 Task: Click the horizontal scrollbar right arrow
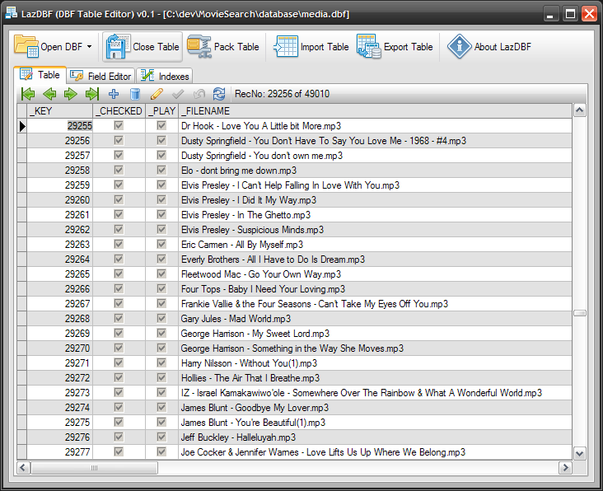tap(565, 468)
